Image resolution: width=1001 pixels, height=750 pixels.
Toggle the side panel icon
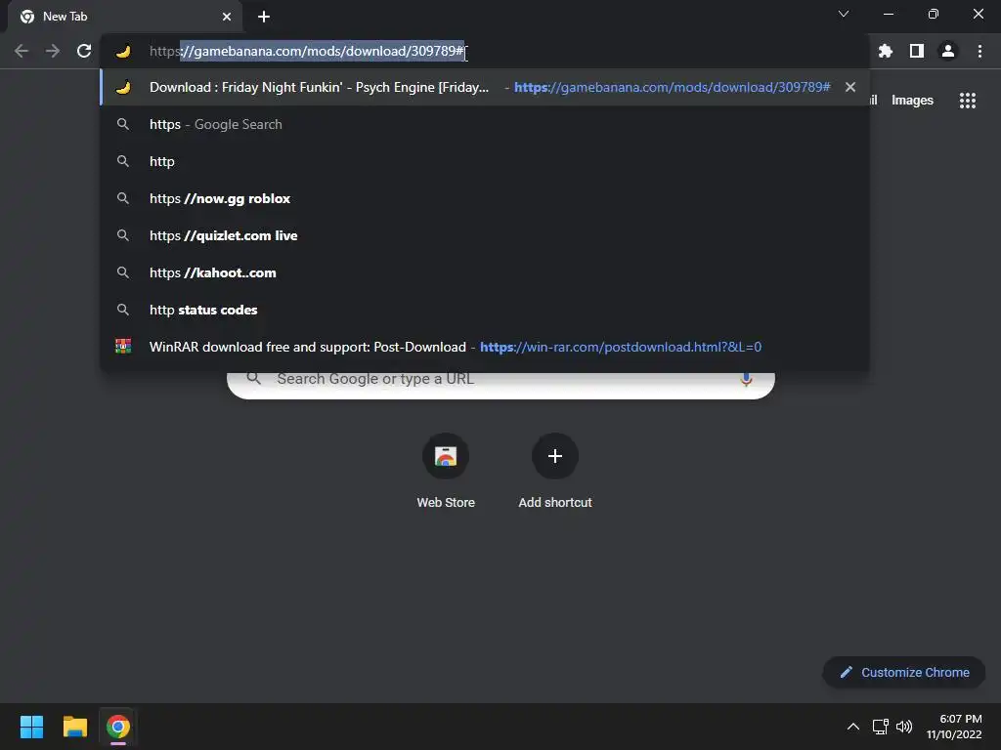pos(917,51)
